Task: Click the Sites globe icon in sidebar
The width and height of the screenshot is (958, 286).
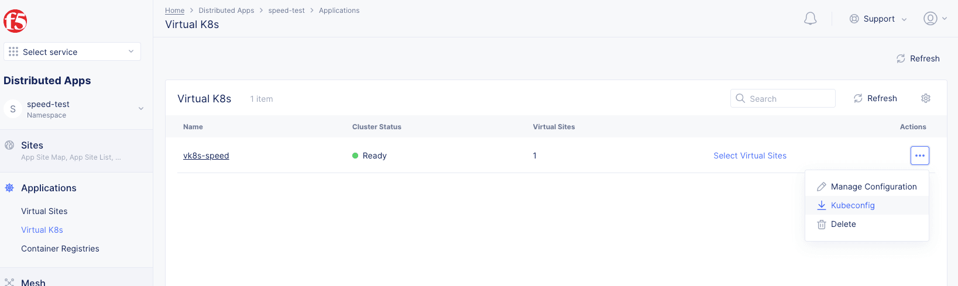Action: 9,145
